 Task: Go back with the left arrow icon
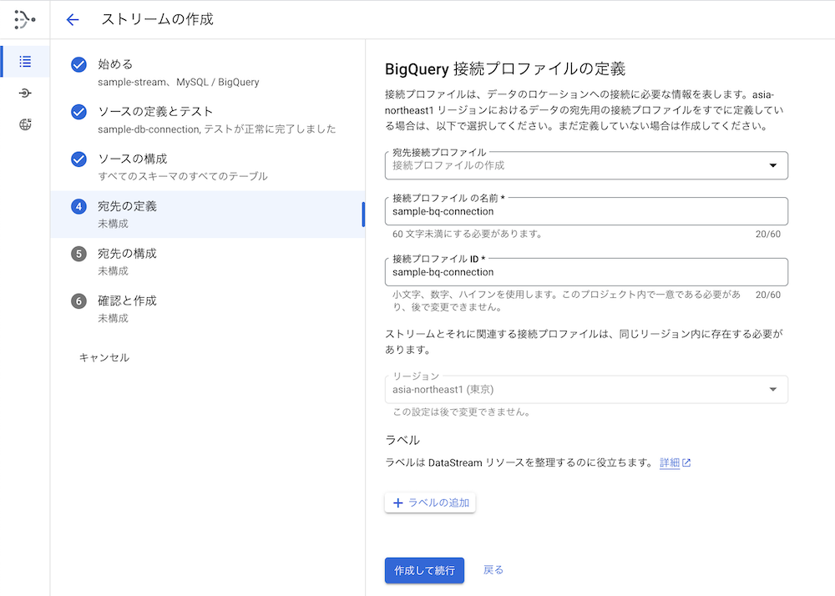(x=73, y=20)
